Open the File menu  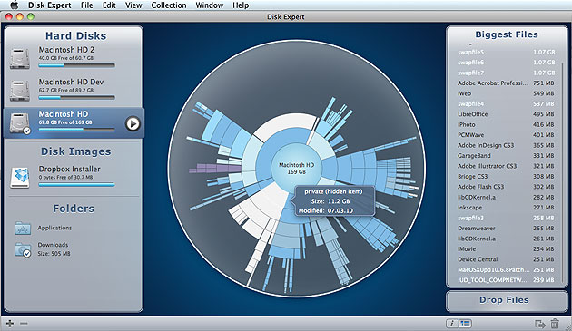(86, 5)
